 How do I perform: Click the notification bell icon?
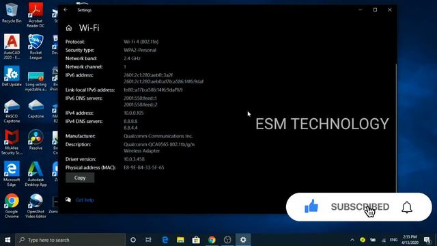pyautogui.click(x=407, y=207)
